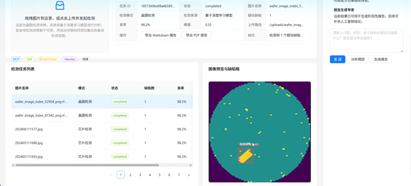The image size is (411, 186).
Task: Click 图片名称 column header
Action: click(22, 88)
